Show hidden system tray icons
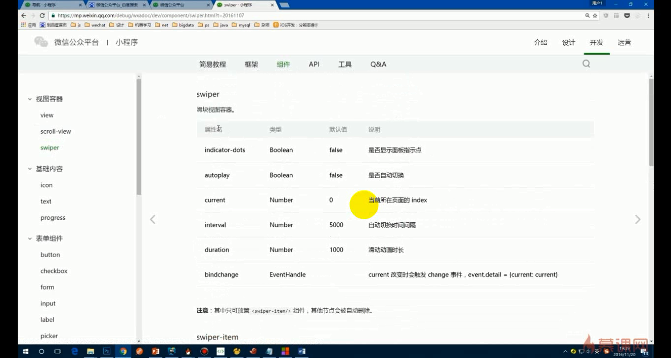Viewport: 671px width, 358px height. point(565,352)
